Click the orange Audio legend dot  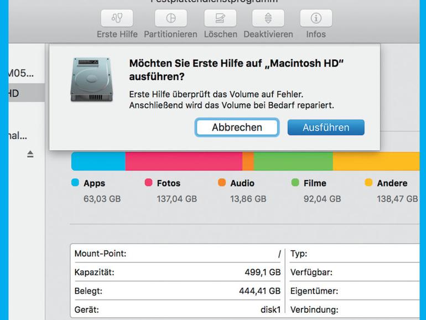coord(222,183)
